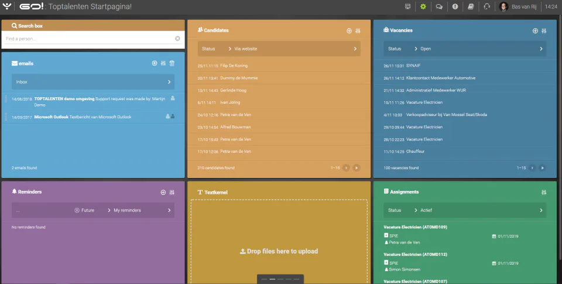Expand the My reminders filter arrow
Viewport: 562px width, 284px height.
pyautogui.click(x=169, y=210)
